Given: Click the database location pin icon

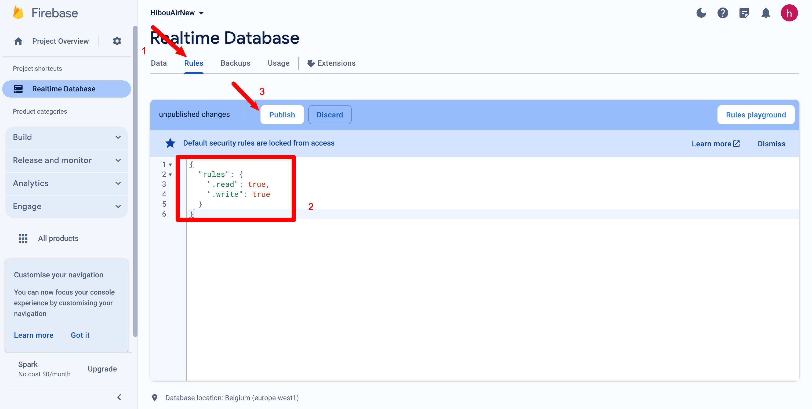Looking at the screenshot, I should [x=155, y=398].
